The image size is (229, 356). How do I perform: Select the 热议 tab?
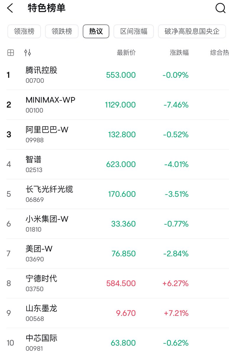pyautogui.click(x=96, y=31)
